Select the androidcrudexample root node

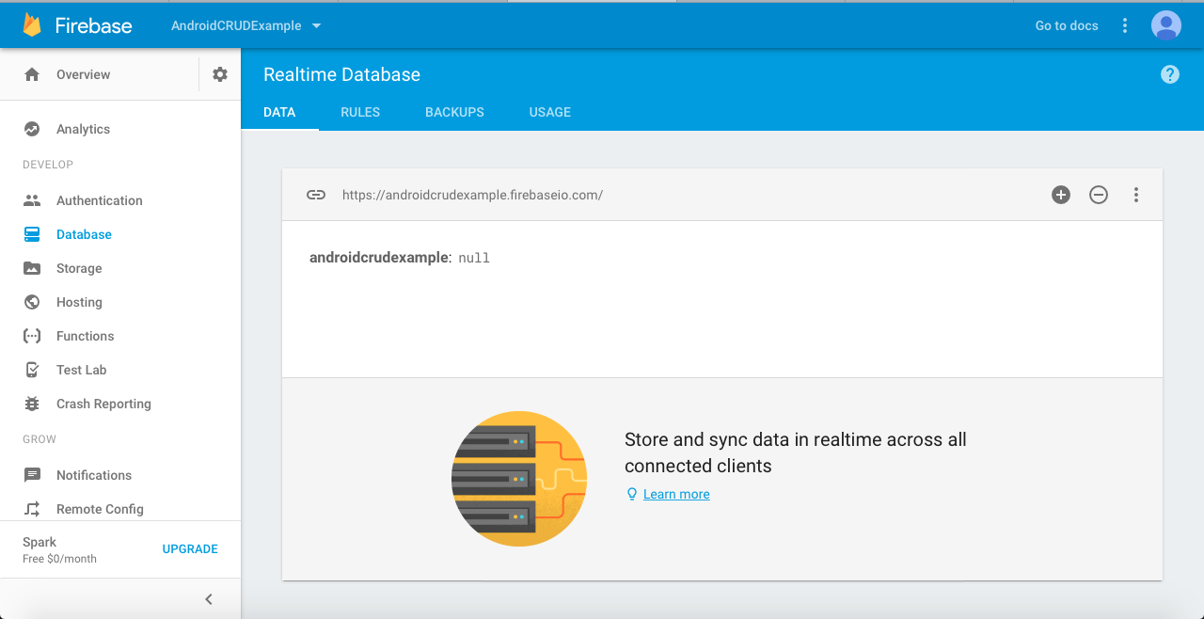point(380,257)
